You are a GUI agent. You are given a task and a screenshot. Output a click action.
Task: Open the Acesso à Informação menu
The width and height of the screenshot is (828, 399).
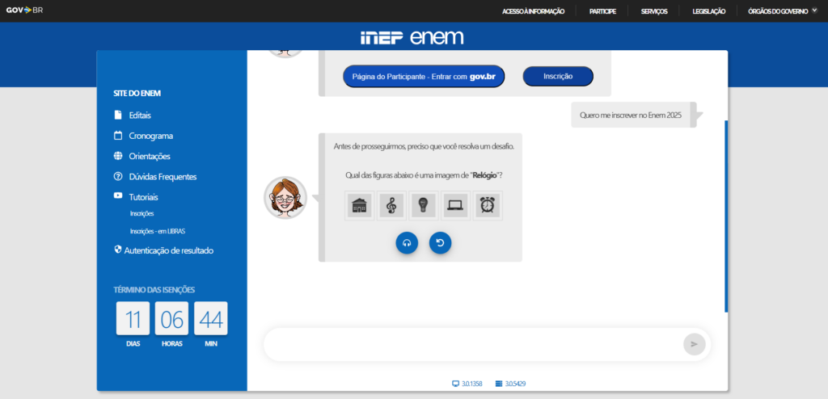(533, 11)
